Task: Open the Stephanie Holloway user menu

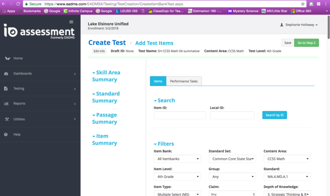Action: click(299, 25)
